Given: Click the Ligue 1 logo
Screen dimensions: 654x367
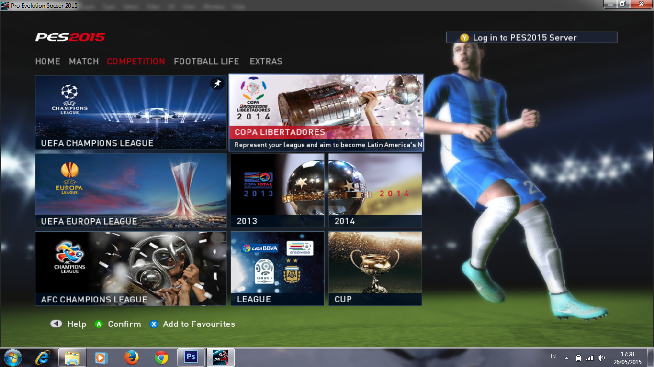Looking at the screenshot, I should [264, 272].
